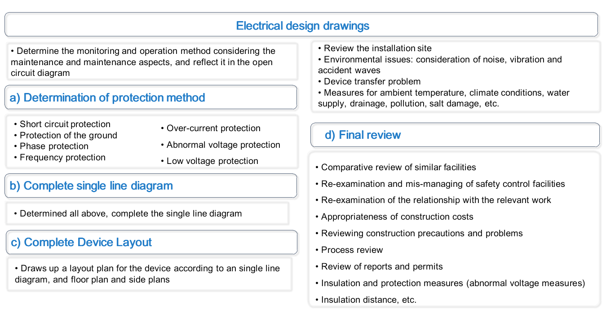The width and height of the screenshot is (606, 318).
Task: Click the 'Short circuit protection' bullet
Action: click(65, 124)
